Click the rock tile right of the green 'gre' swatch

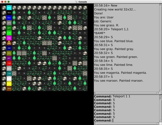[14, 28]
